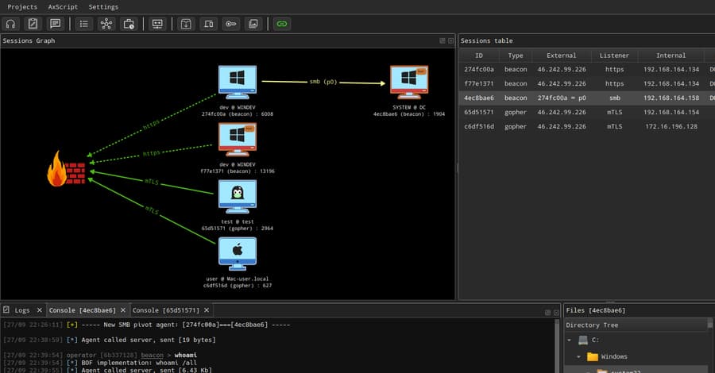715x373 pixels.
Task: Open Listeners via the headphones icon
Action: click(x=11, y=24)
